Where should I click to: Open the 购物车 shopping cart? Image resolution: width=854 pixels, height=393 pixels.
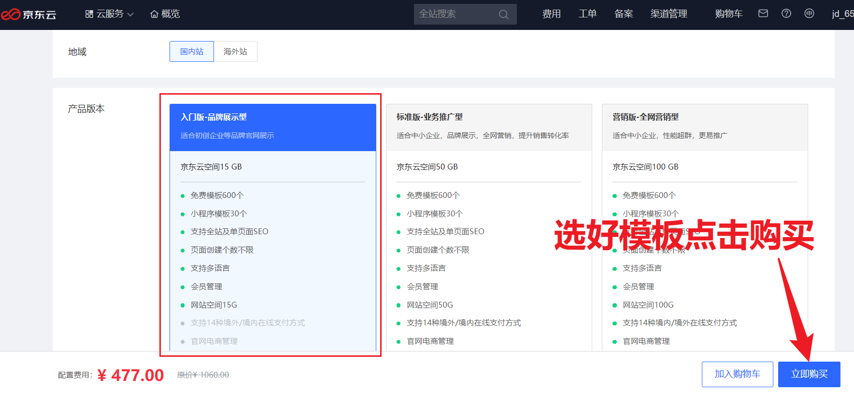point(729,14)
